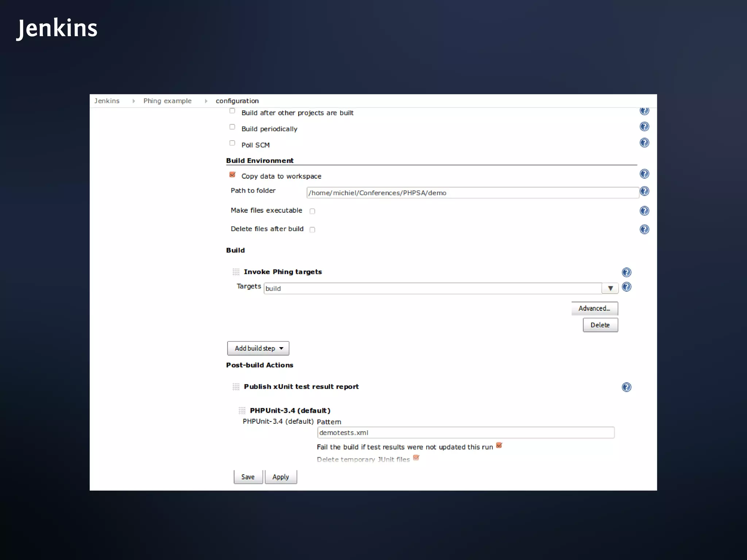Viewport: 747px width, 560px height.
Task: Open help for Delete files after build
Action: 644,229
